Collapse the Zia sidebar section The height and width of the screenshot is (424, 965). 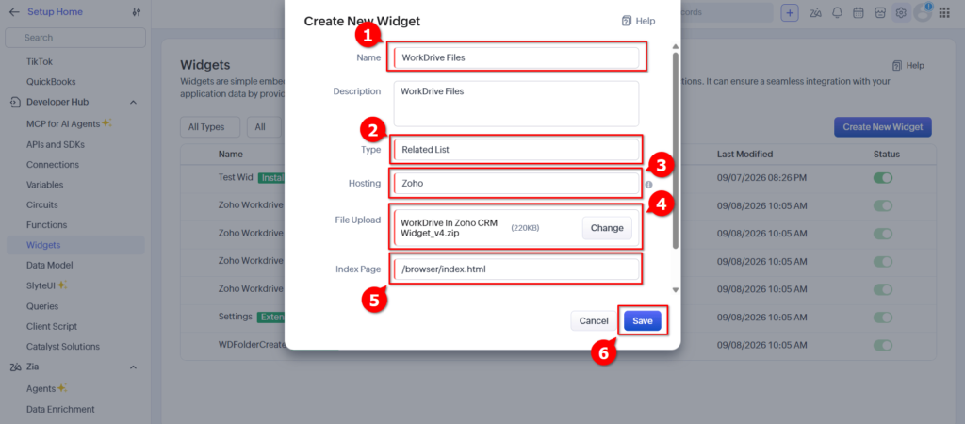133,367
